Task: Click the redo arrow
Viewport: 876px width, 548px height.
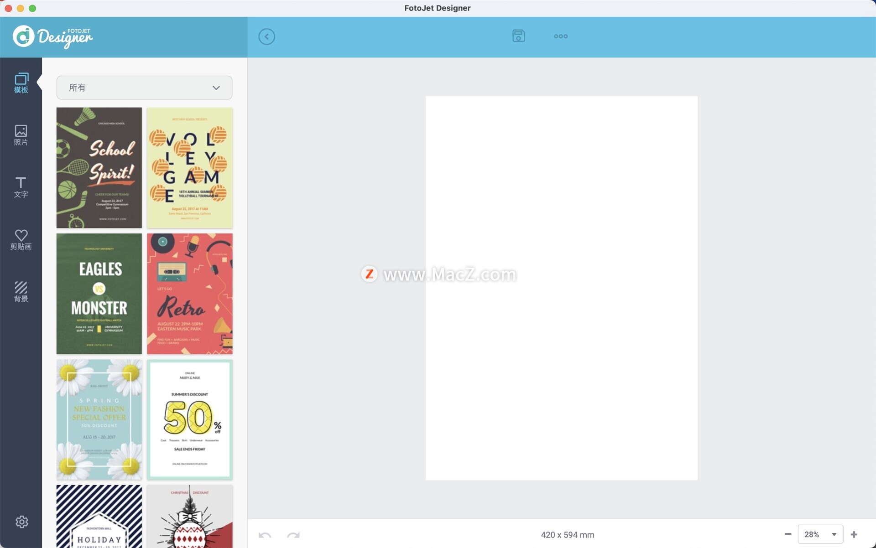Action: [x=293, y=535]
